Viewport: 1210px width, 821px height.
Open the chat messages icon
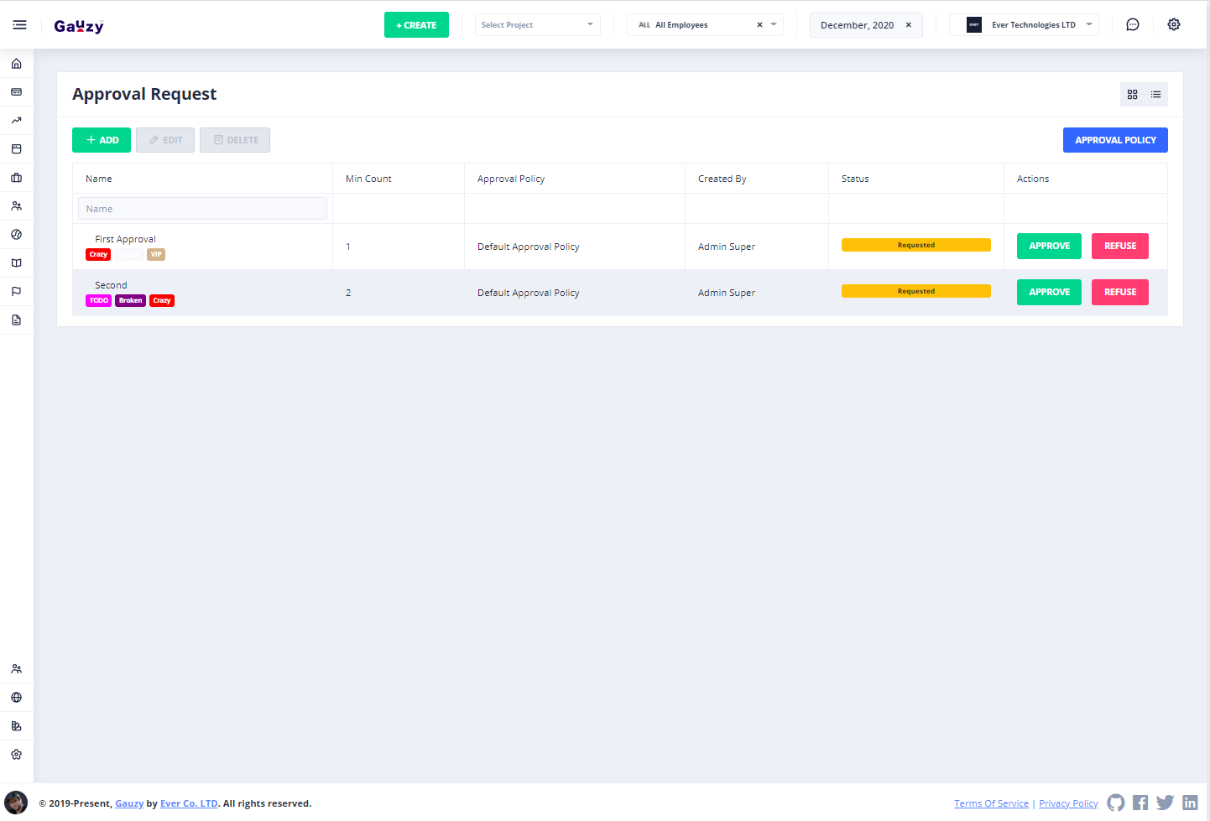[1132, 25]
